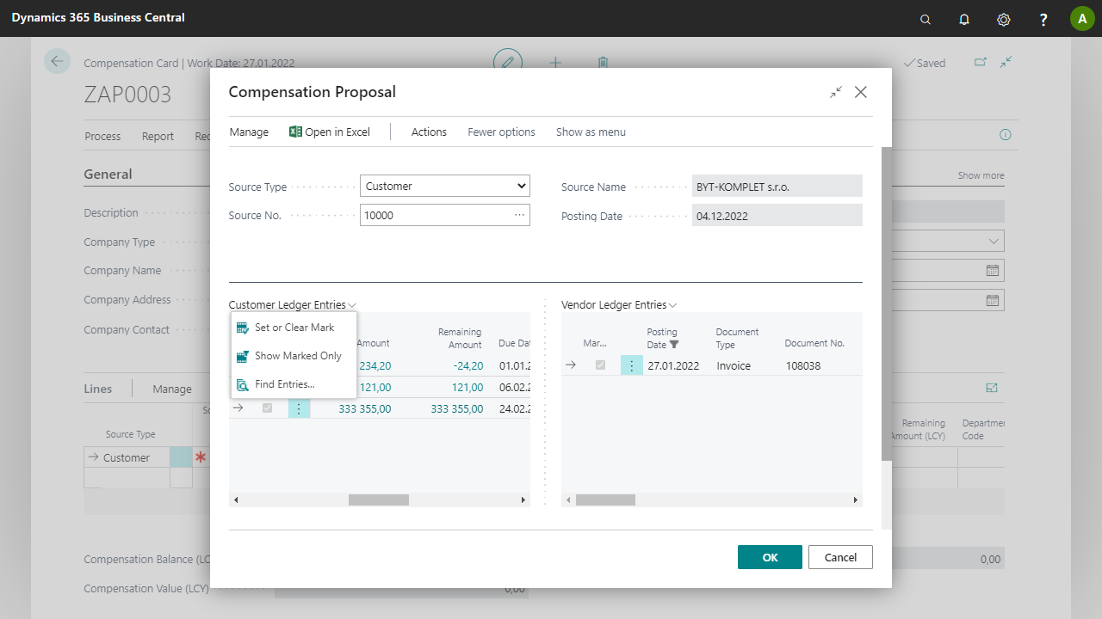Click the Lines part expand icon on card

tap(992, 389)
